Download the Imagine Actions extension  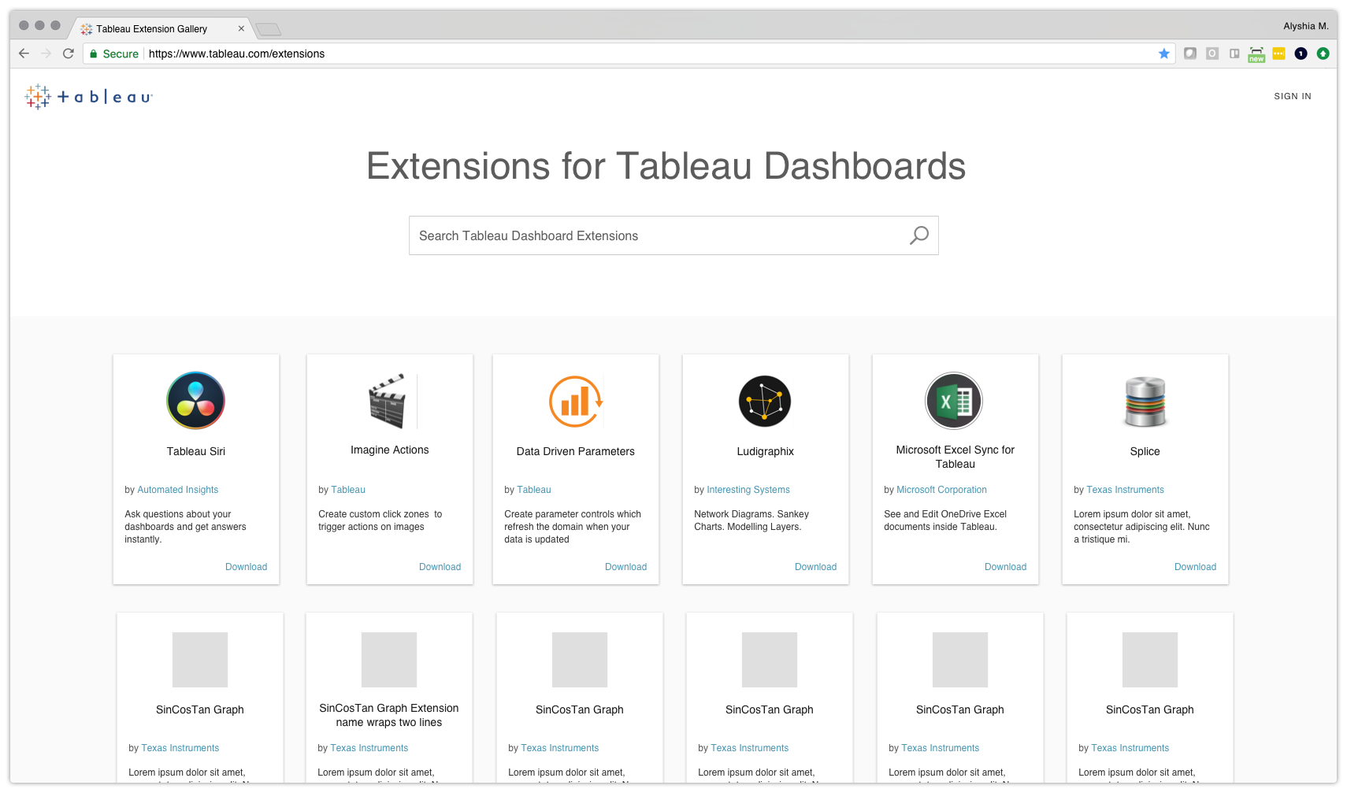click(440, 567)
